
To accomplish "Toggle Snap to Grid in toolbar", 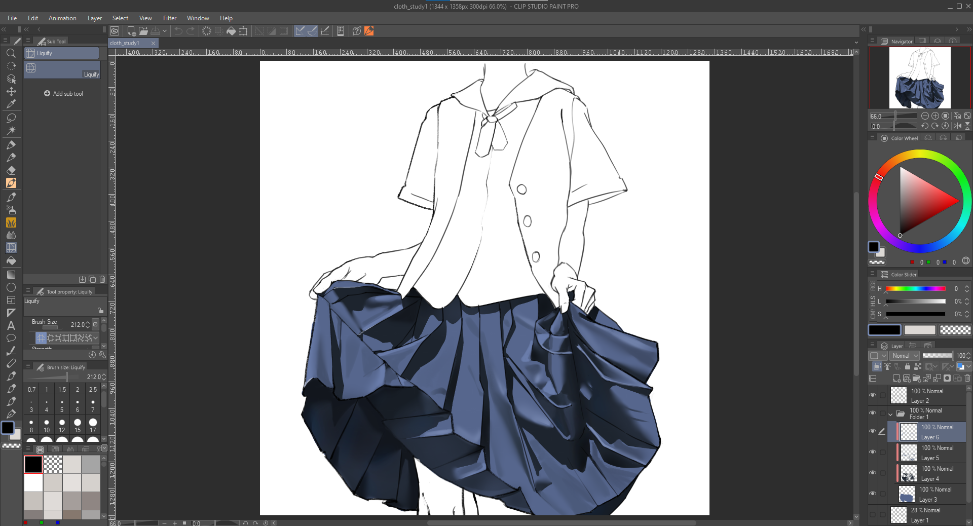I will tap(325, 31).
